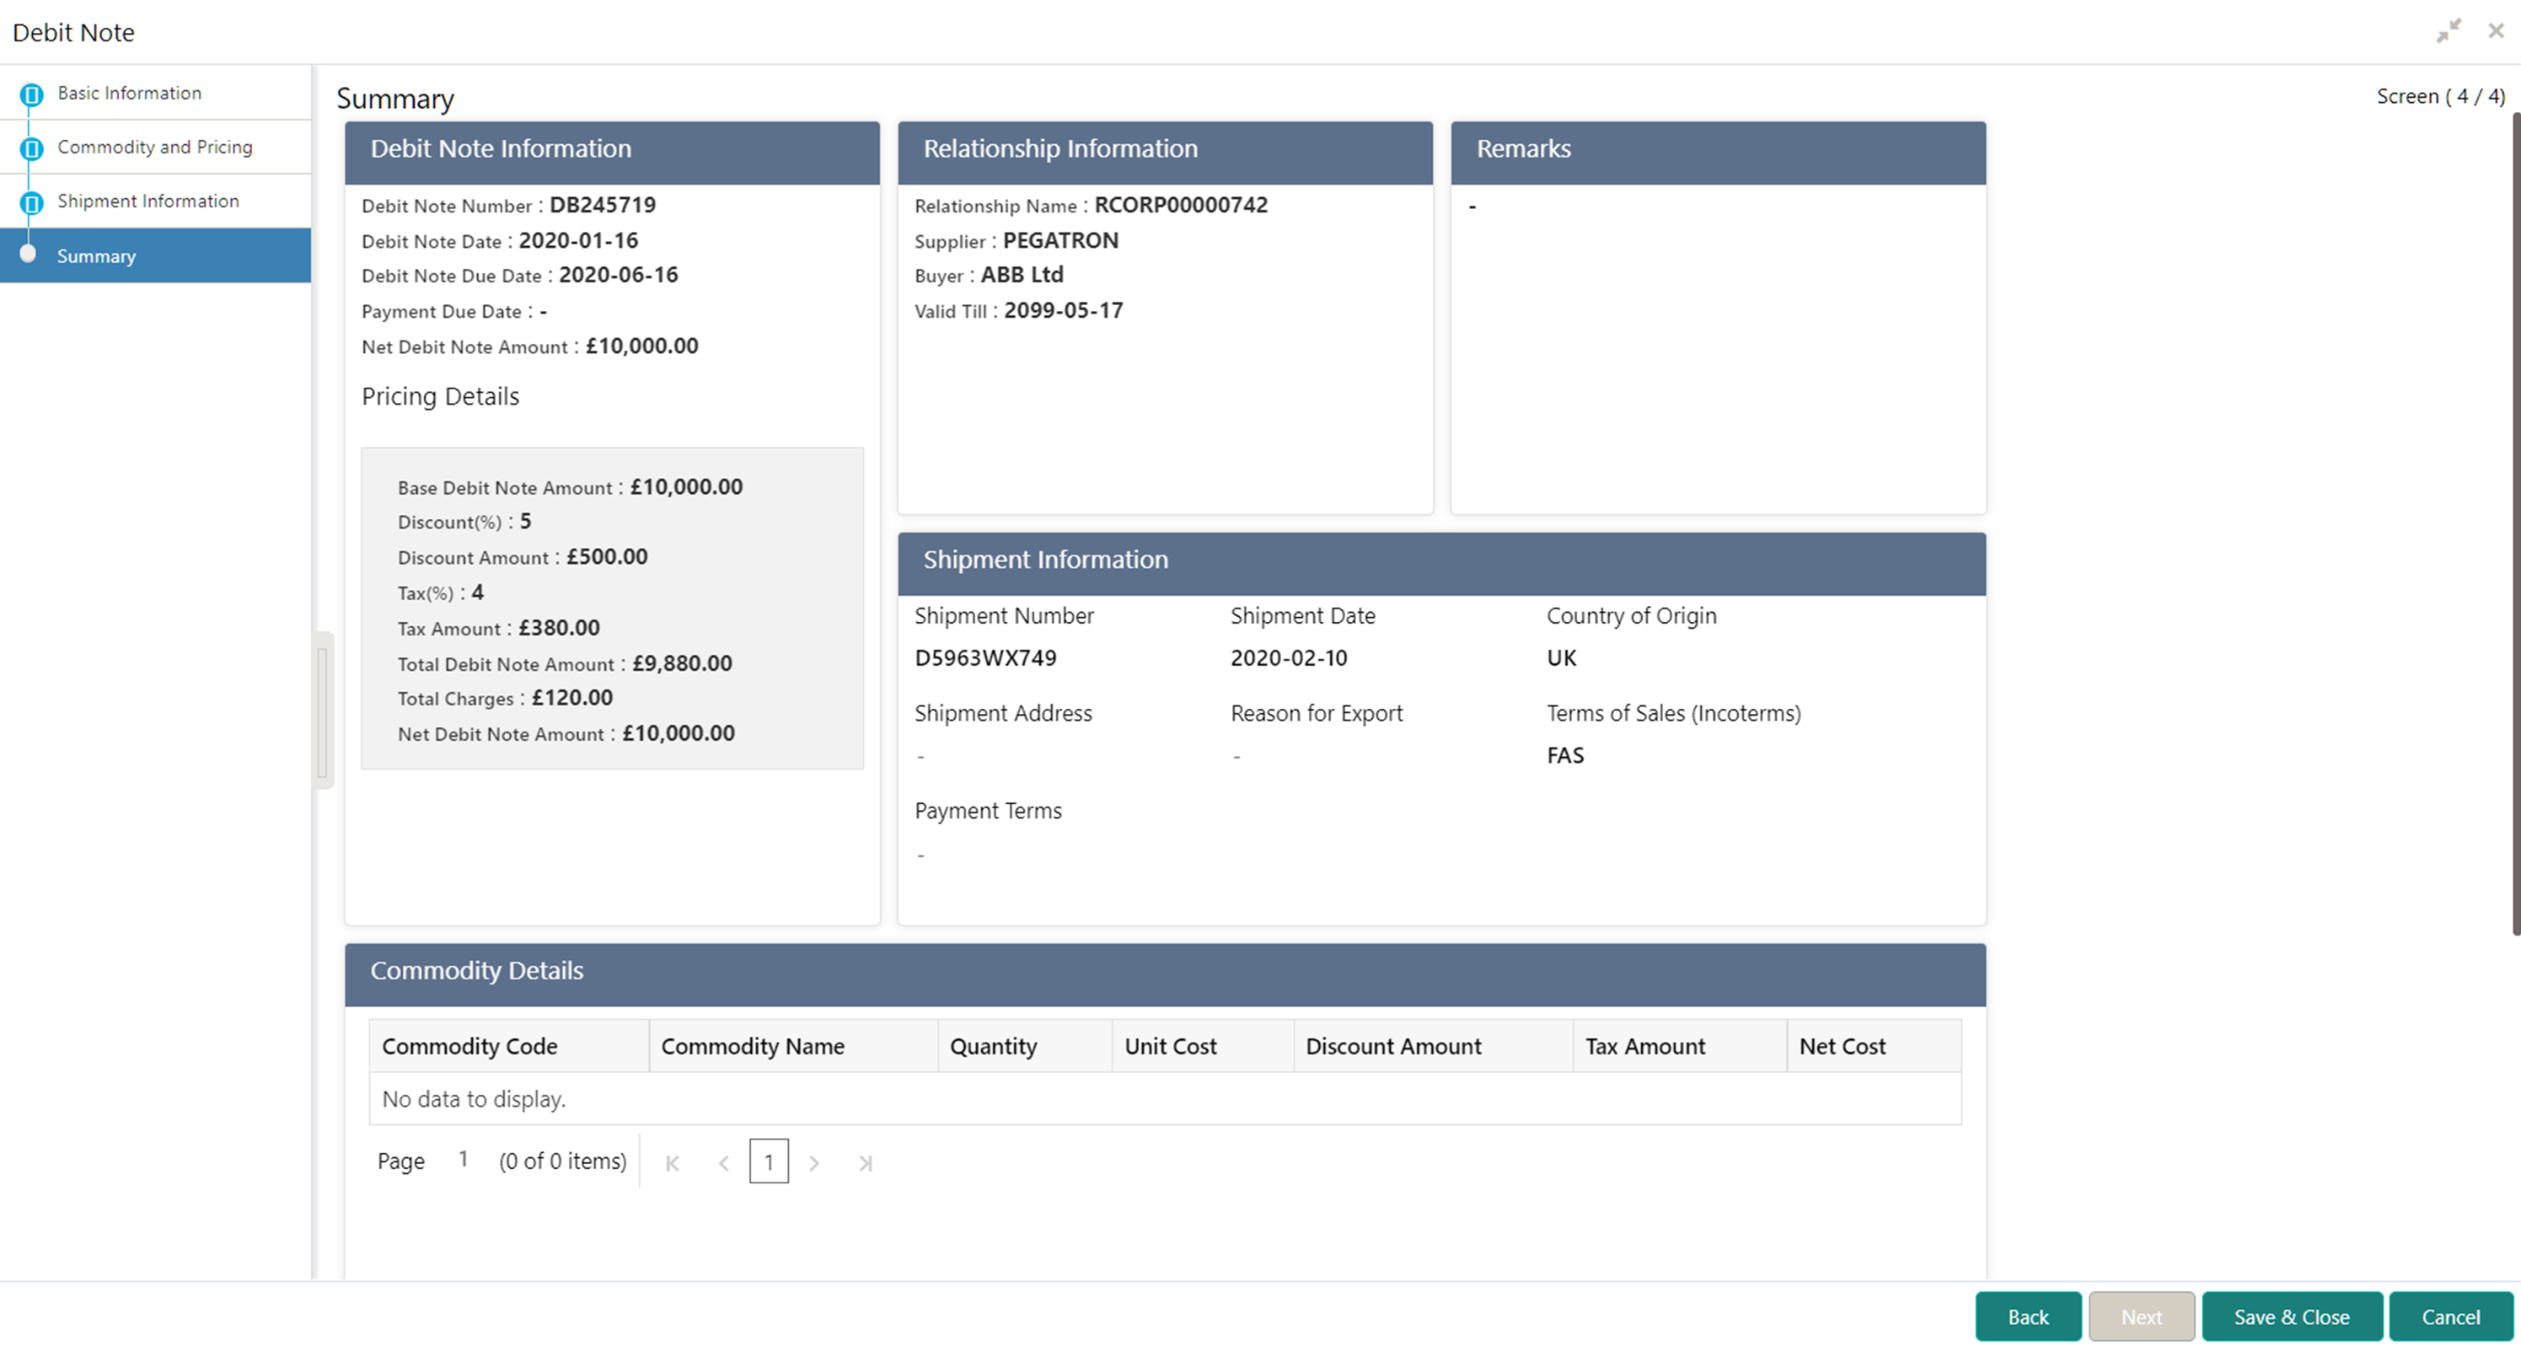The image size is (2521, 1346).
Task: Close the Debit Note window
Action: click(2496, 31)
